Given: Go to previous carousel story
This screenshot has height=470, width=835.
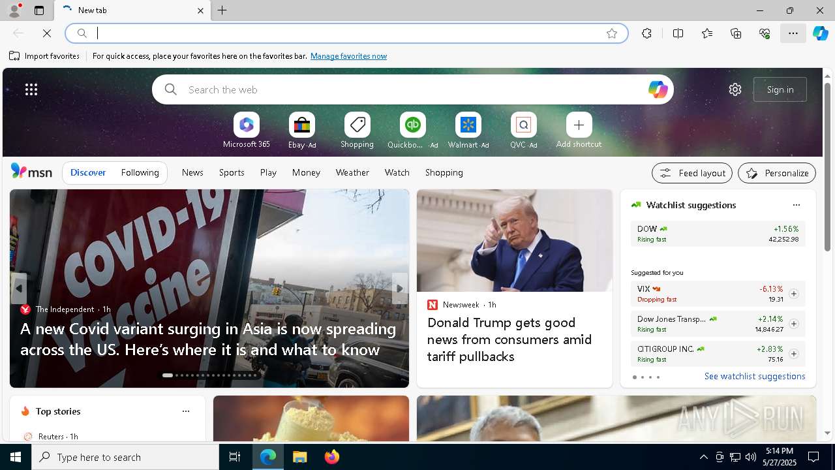Looking at the screenshot, I should [19, 289].
